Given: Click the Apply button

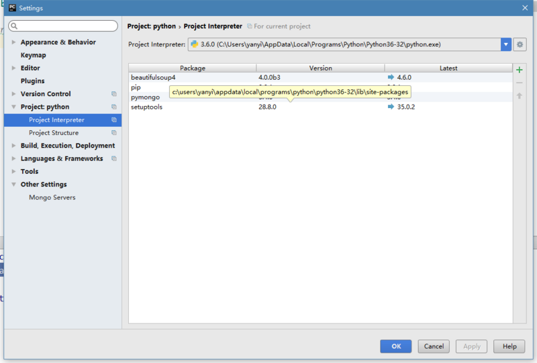Looking at the screenshot, I should [472, 346].
